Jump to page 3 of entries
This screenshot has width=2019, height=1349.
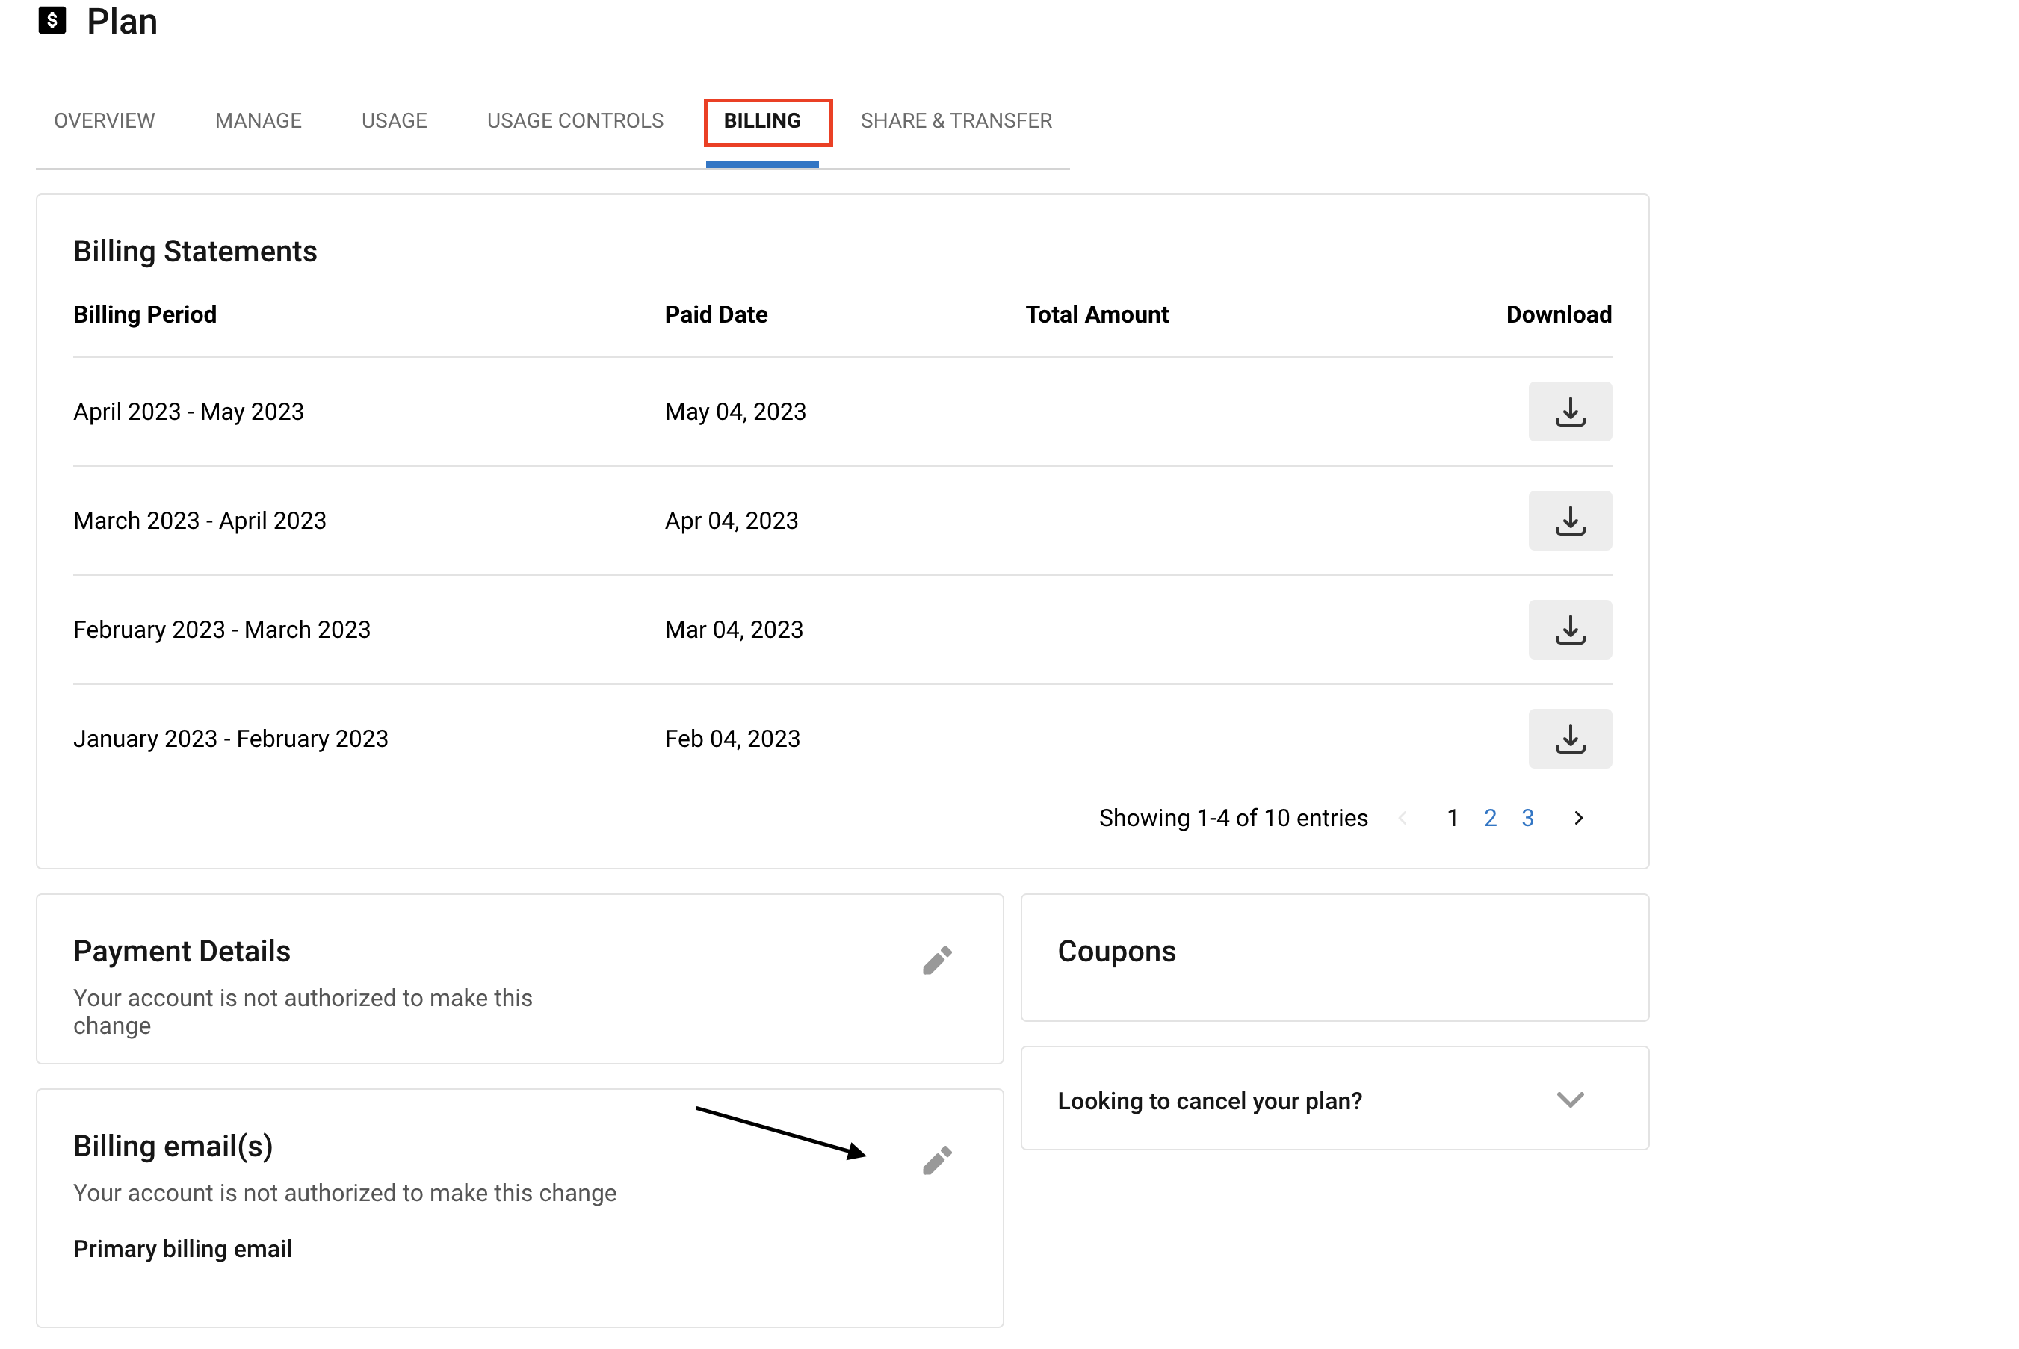(x=1527, y=818)
